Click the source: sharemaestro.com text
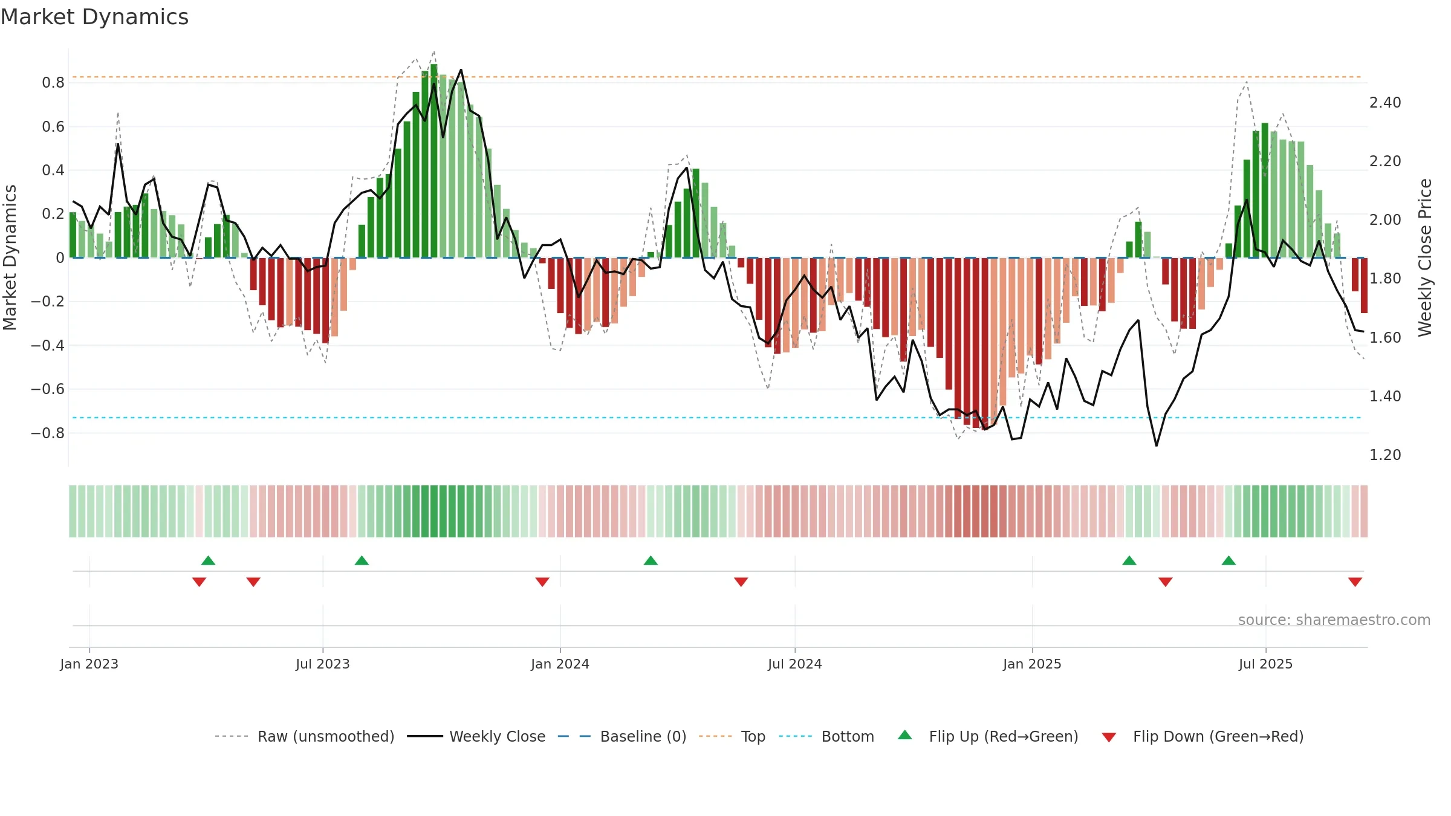Image resolution: width=1451 pixels, height=816 pixels. pyautogui.click(x=1334, y=620)
